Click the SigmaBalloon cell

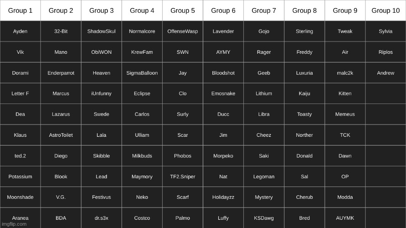142,73
